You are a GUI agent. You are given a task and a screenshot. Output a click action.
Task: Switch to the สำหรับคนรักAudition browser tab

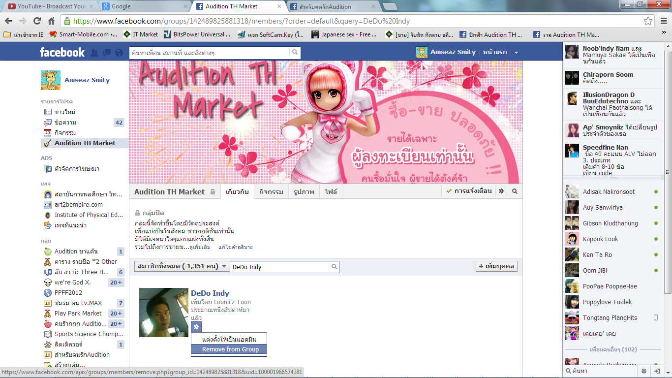[x=332, y=6]
